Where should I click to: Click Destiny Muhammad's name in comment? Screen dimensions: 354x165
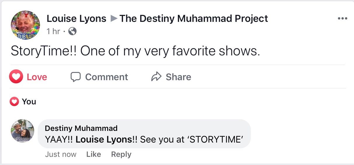click(81, 128)
